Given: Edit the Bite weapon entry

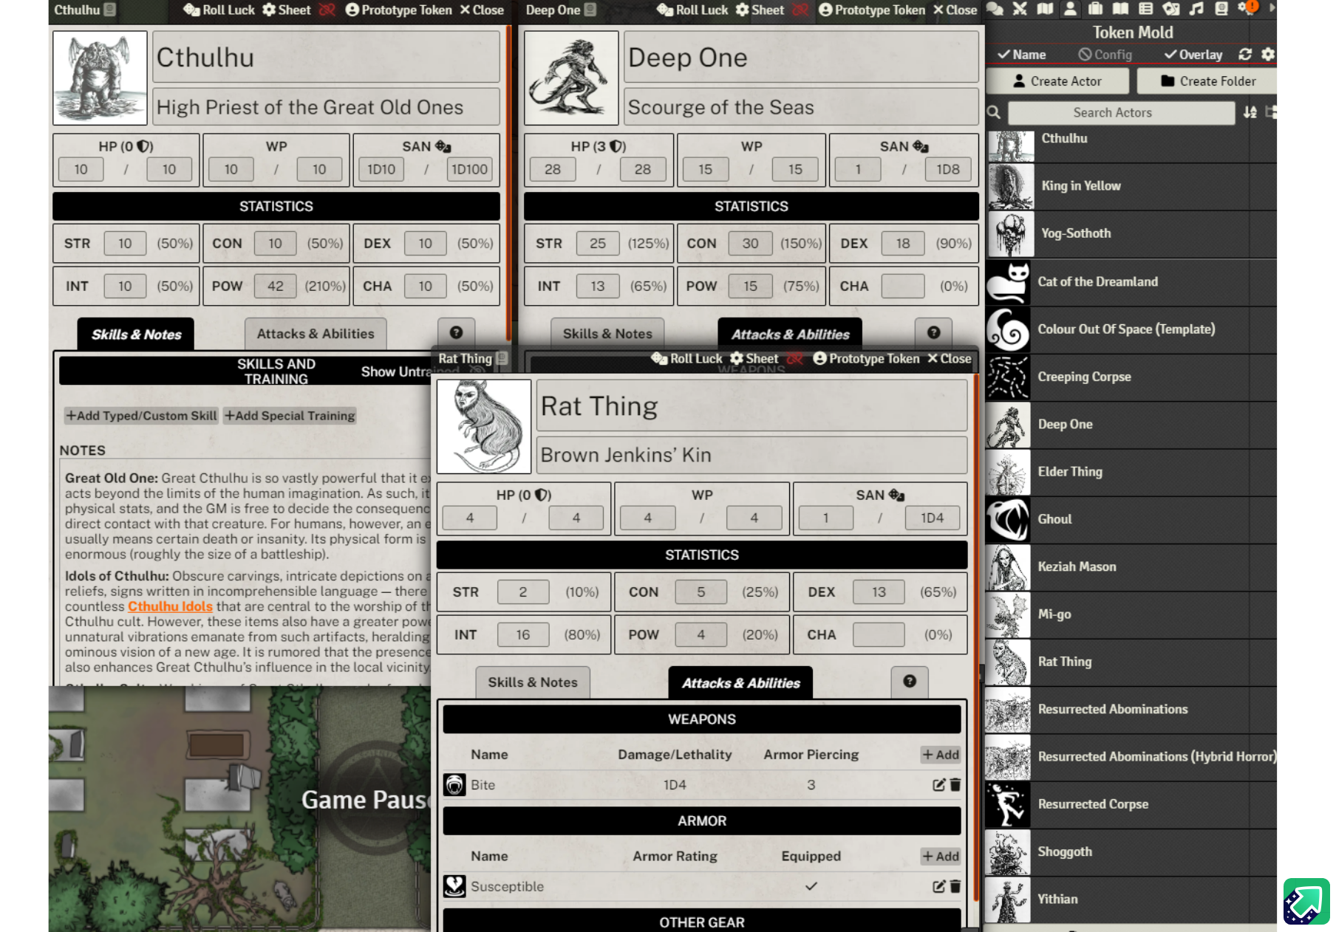Looking at the screenshot, I should pyautogui.click(x=938, y=785).
